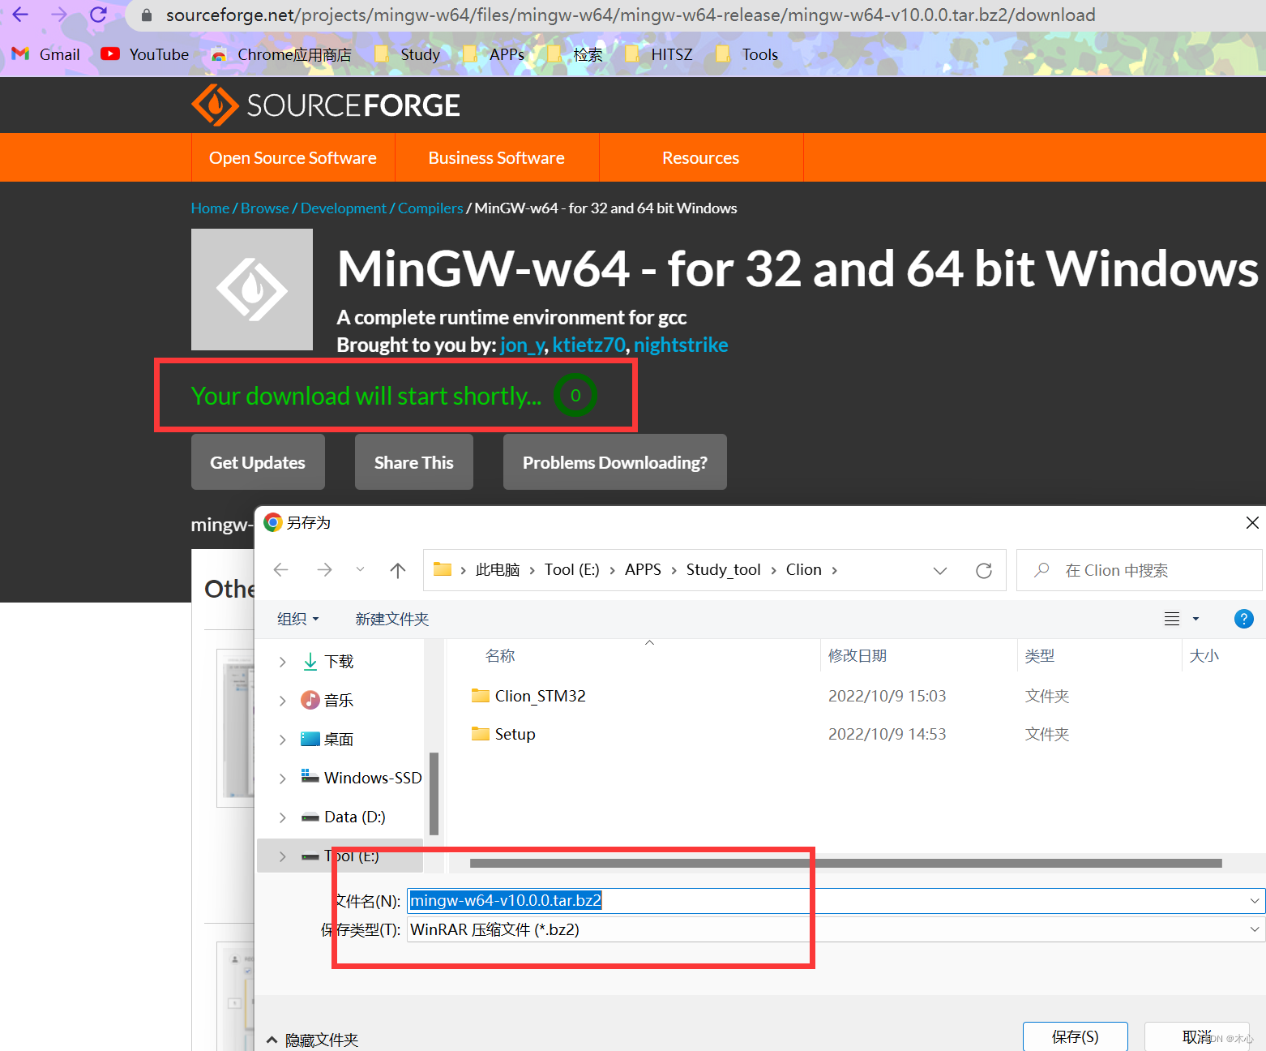Click the browser back arrow
Image resolution: width=1266 pixels, height=1051 pixels.
(20, 14)
